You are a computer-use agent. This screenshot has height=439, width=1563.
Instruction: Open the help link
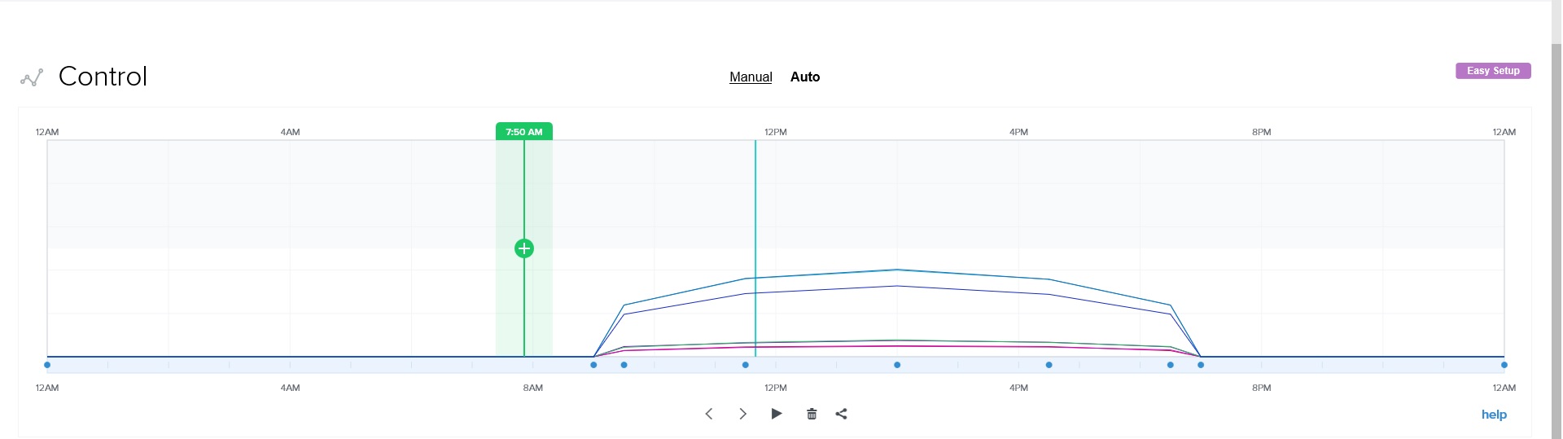1494,415
